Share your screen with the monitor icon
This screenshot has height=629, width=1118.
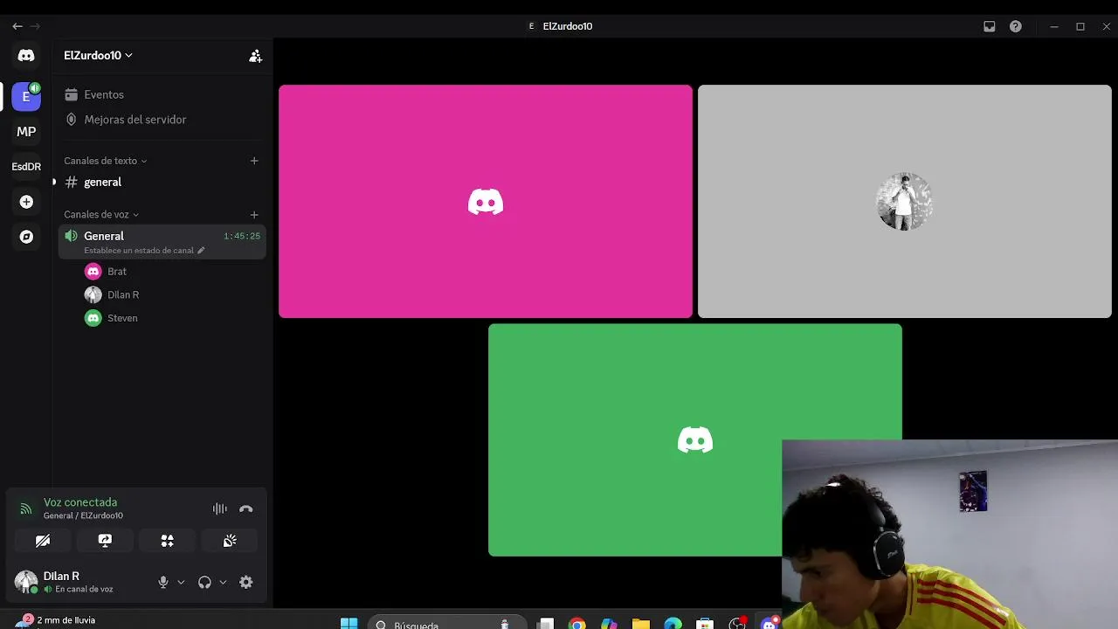pyautogui.click(x=105, y=541)
